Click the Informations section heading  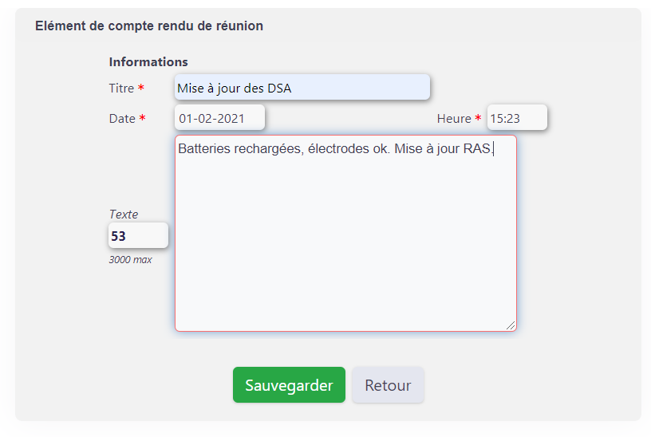[148, 62]
